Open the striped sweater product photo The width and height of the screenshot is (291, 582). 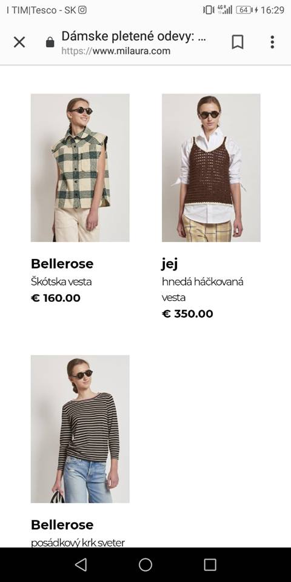pyautogui.click(x=80, y=429)
